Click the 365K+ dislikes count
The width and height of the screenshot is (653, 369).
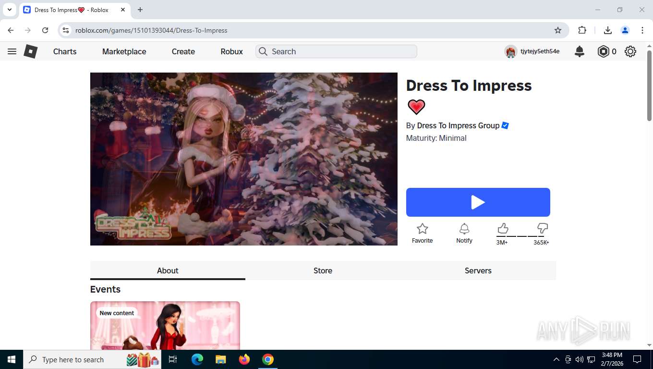click(541, 243)
